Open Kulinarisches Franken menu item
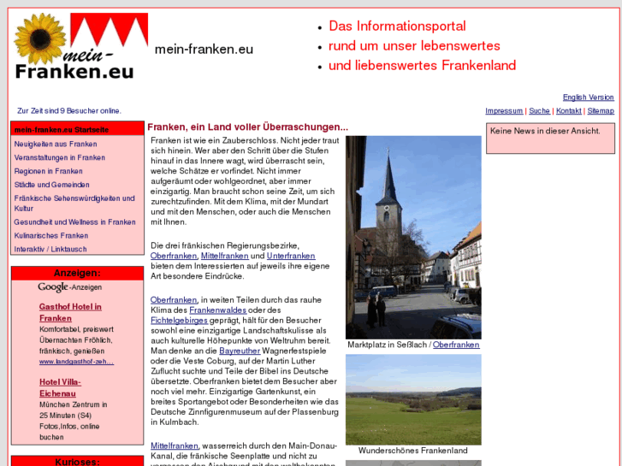 click(51, 235)
